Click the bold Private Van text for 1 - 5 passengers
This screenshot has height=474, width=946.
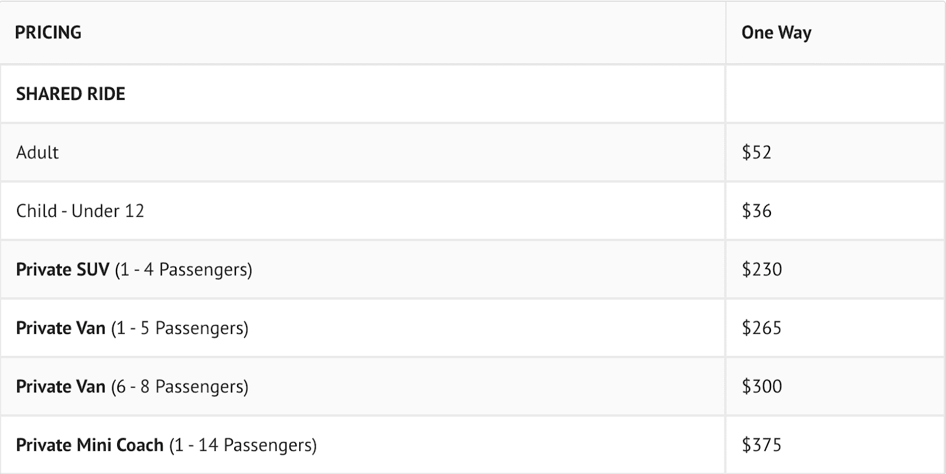[60, 328]
